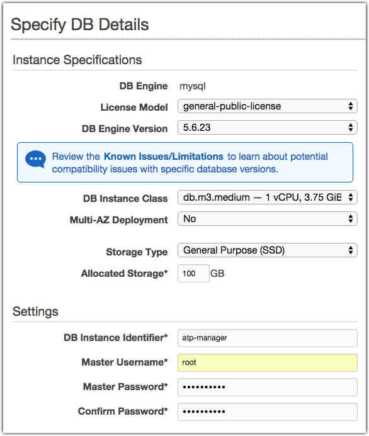Select the Master Username root field

click(268, 362)
